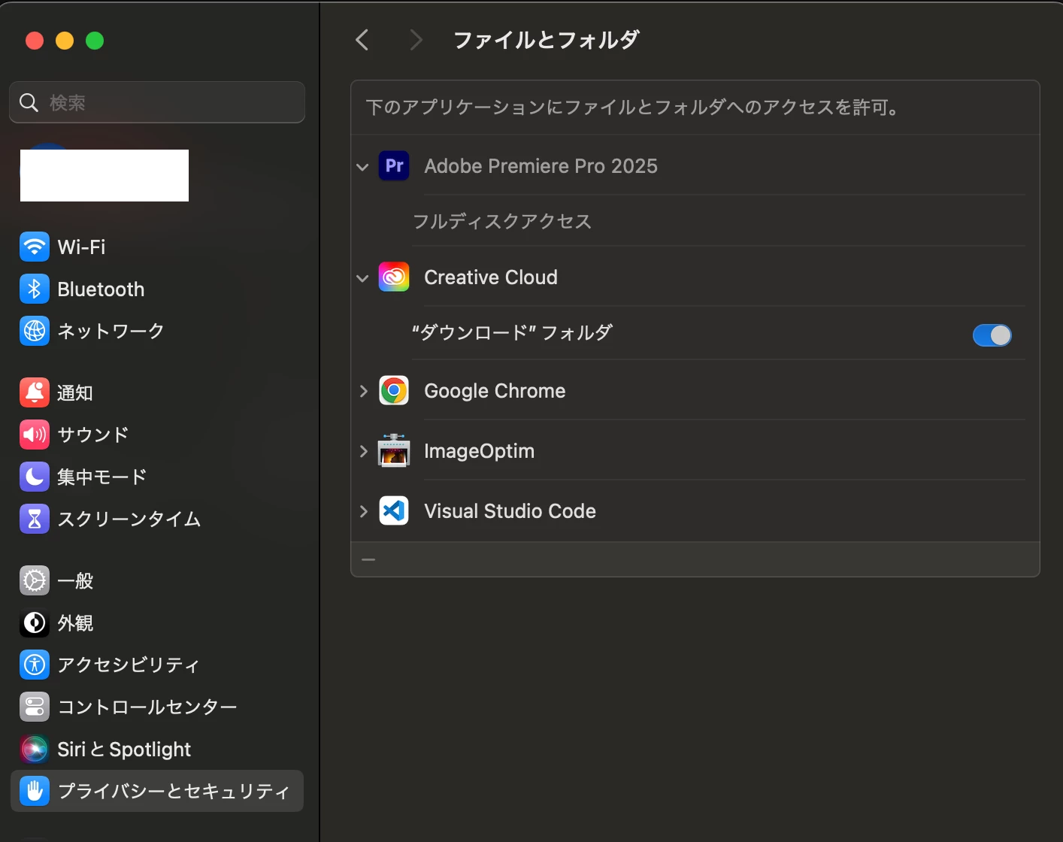This screenshot has width=1063, height=842.
Task: Click the Google Chrome app icon
Action: (x=394, y=391)
